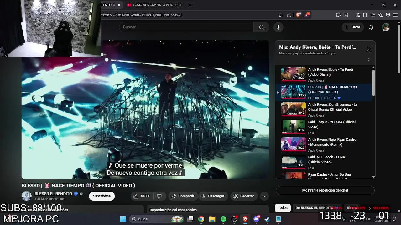401x225 pixels.
Task: Open the browser hamburger menu
Action: [x=395, y=15]
